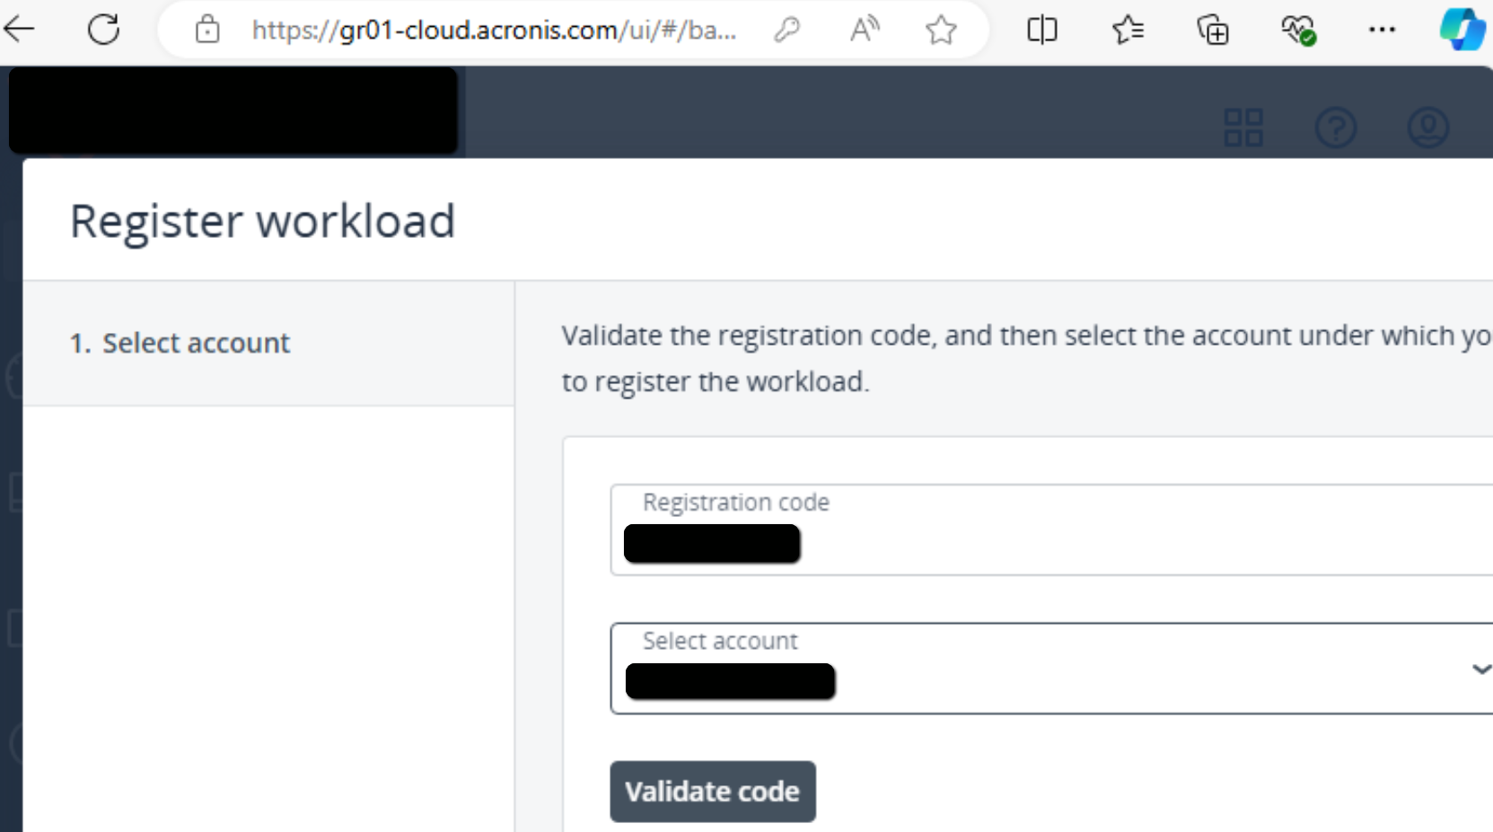
Task: Launch Copilot sidebar
Action: point(1462,30)
